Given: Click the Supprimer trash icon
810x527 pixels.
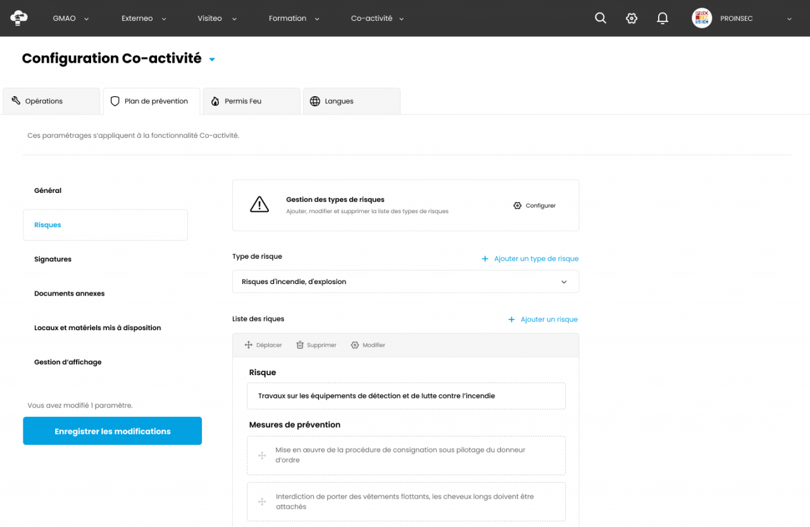Looking at the screenshot, I should 300,345.
